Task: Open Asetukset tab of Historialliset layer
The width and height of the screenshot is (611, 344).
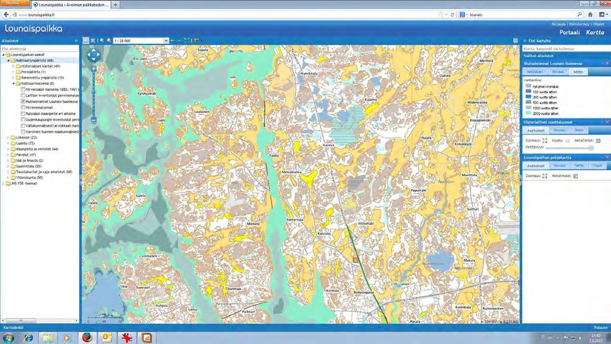Action: (x=536, y=130)
